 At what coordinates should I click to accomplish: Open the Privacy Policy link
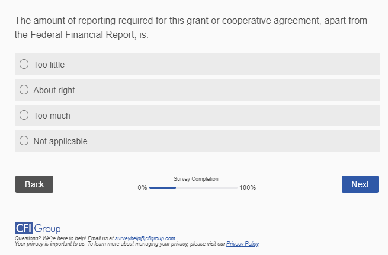(x=242, y=244)
